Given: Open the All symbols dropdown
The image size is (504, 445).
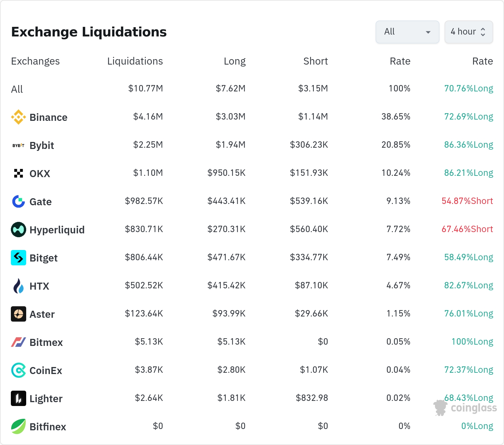Looking at the screenshot, I should pos(407,32).
